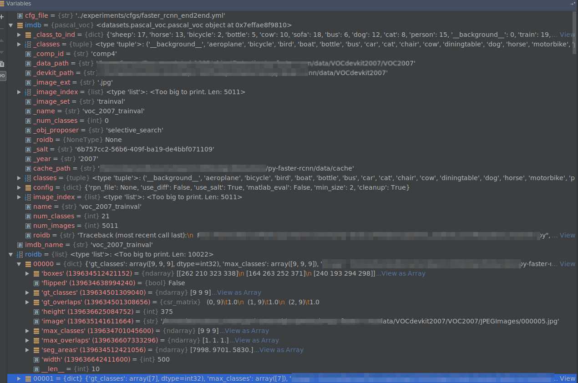Click the _class_to_ind dict icon
This screenshot has height=383, width=578.
28,35
